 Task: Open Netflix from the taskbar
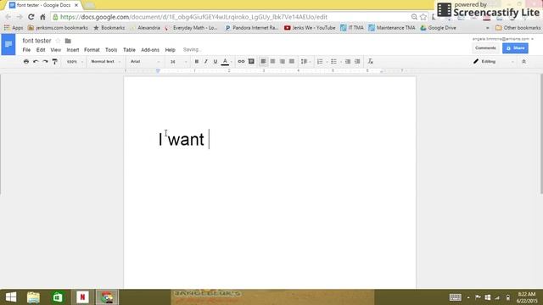82,297
